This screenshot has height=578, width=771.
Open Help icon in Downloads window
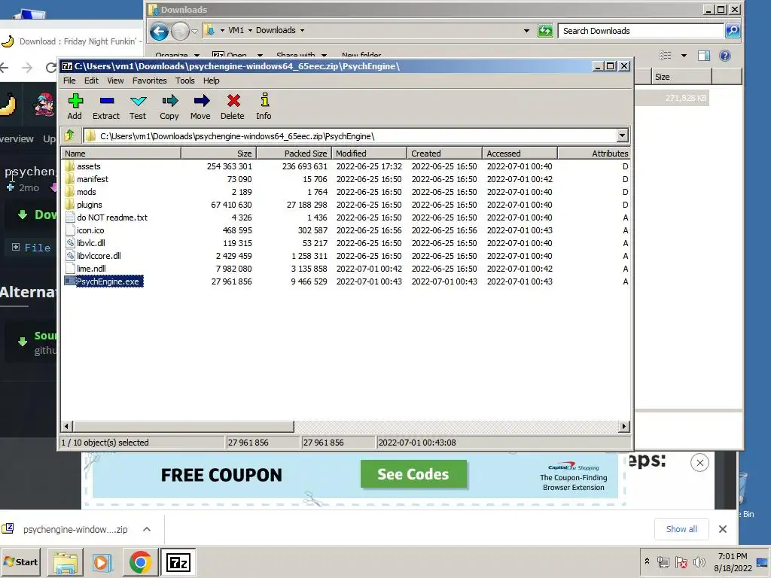point(725,56)
